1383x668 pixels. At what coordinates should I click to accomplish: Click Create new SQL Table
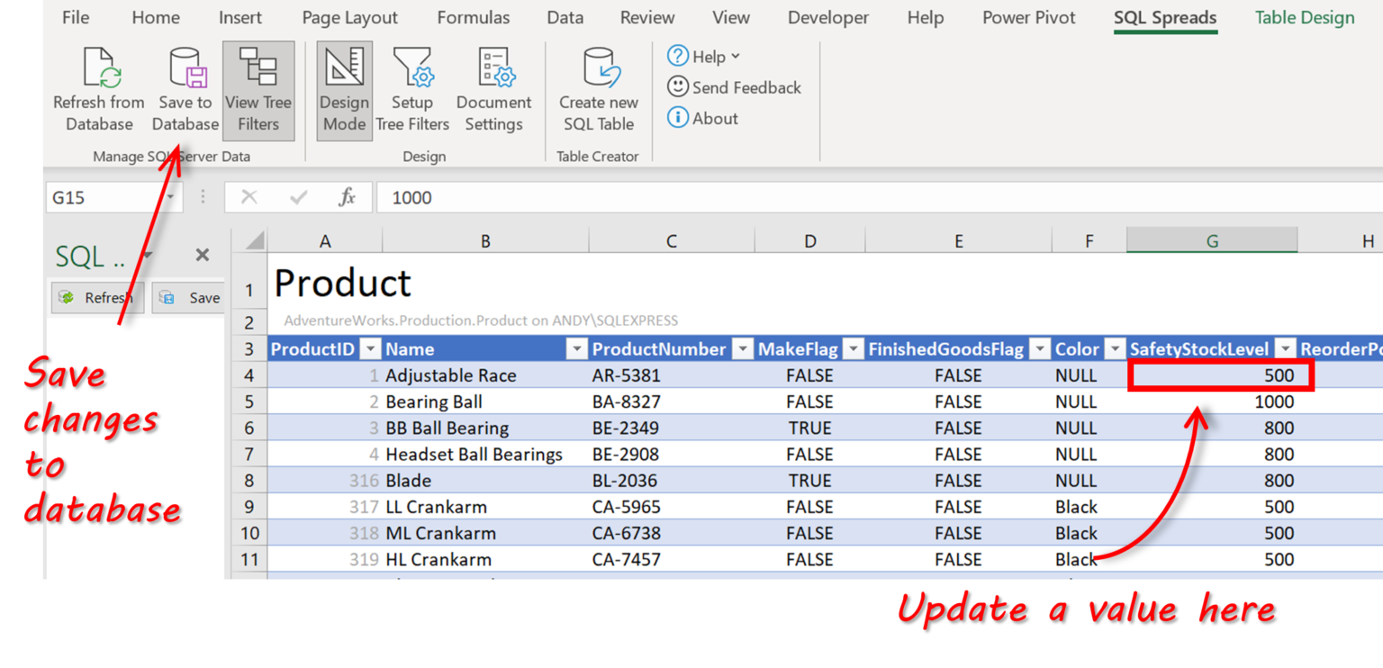click(598, 87)
